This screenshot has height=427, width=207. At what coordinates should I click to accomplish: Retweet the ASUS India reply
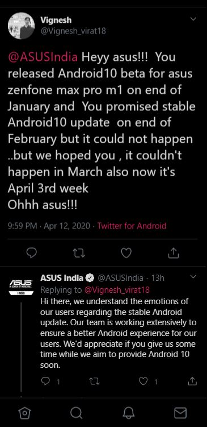click(93, 382)
